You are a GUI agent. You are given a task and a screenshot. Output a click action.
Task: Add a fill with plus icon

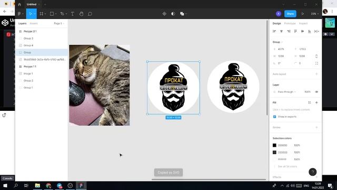click(316, 102)
